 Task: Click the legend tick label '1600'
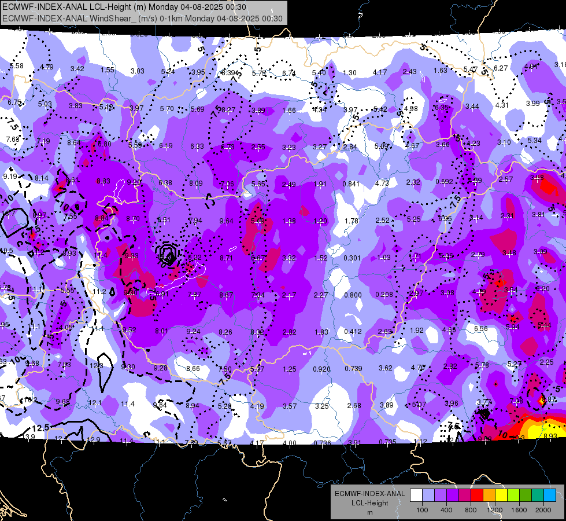pyautogui.click(x=519, y=510)
